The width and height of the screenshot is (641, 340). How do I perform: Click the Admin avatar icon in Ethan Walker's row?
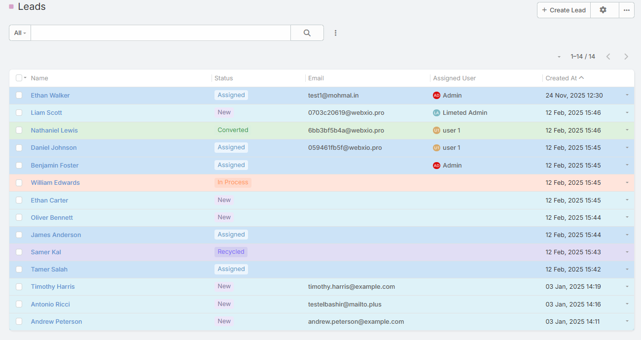point(436,96)
